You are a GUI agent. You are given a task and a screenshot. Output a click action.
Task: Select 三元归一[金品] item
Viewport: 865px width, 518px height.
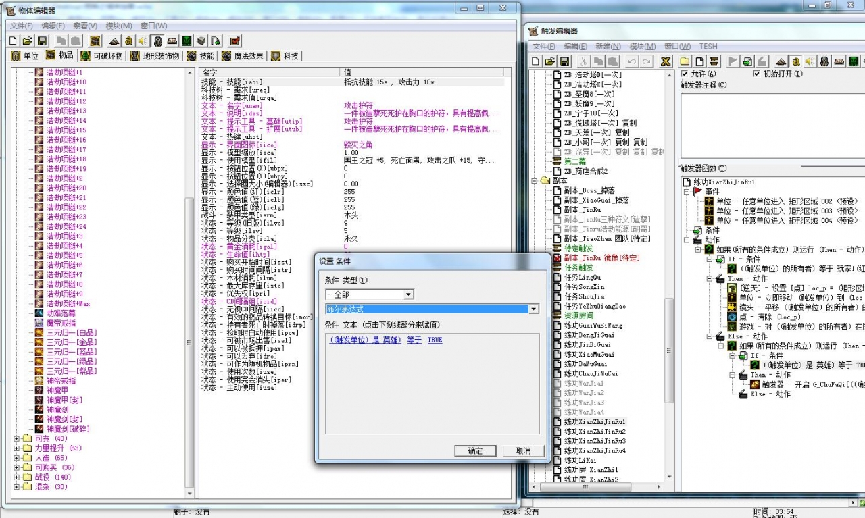point(72,342)
